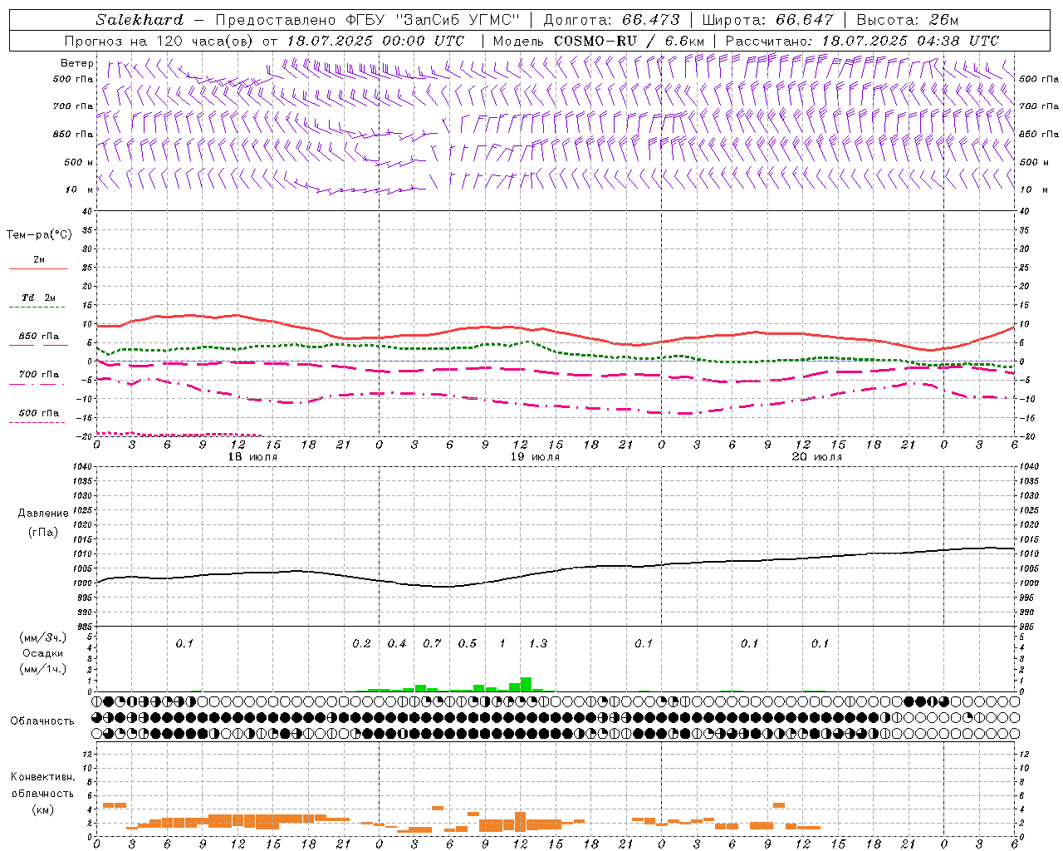
Task: Click 'Рассчитано: 18.07.2025 04:38 UTC' timestamp
Action: (x=862, y=41)
